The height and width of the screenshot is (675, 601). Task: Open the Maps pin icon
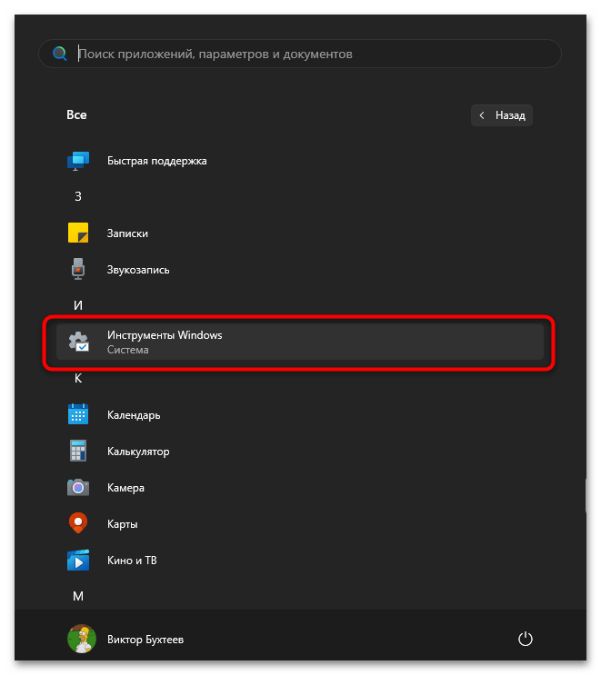(78, 523)
